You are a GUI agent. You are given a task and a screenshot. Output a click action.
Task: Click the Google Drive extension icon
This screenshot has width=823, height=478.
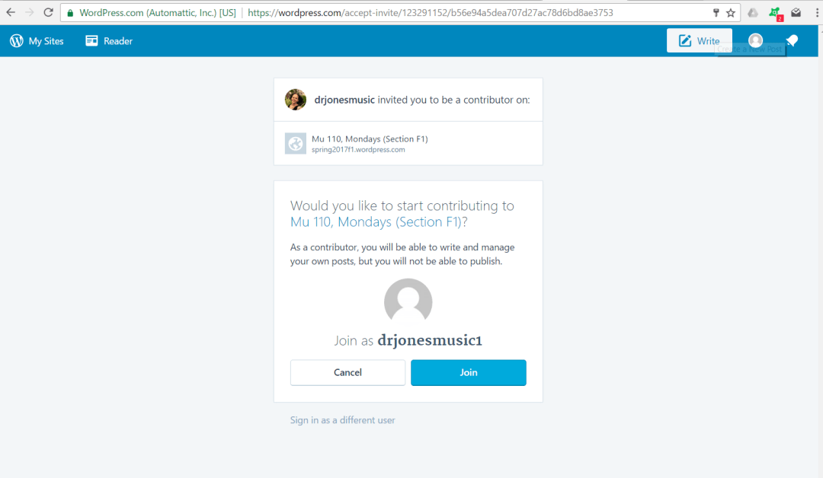[x=753, y=13]
